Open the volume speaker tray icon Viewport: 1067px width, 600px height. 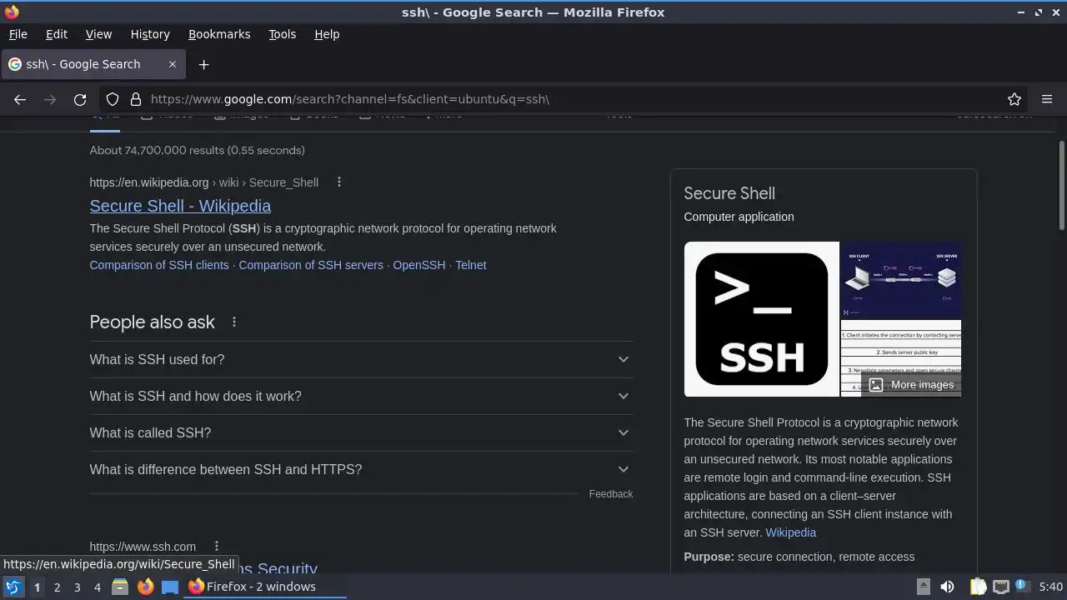[x=947, y=587]
